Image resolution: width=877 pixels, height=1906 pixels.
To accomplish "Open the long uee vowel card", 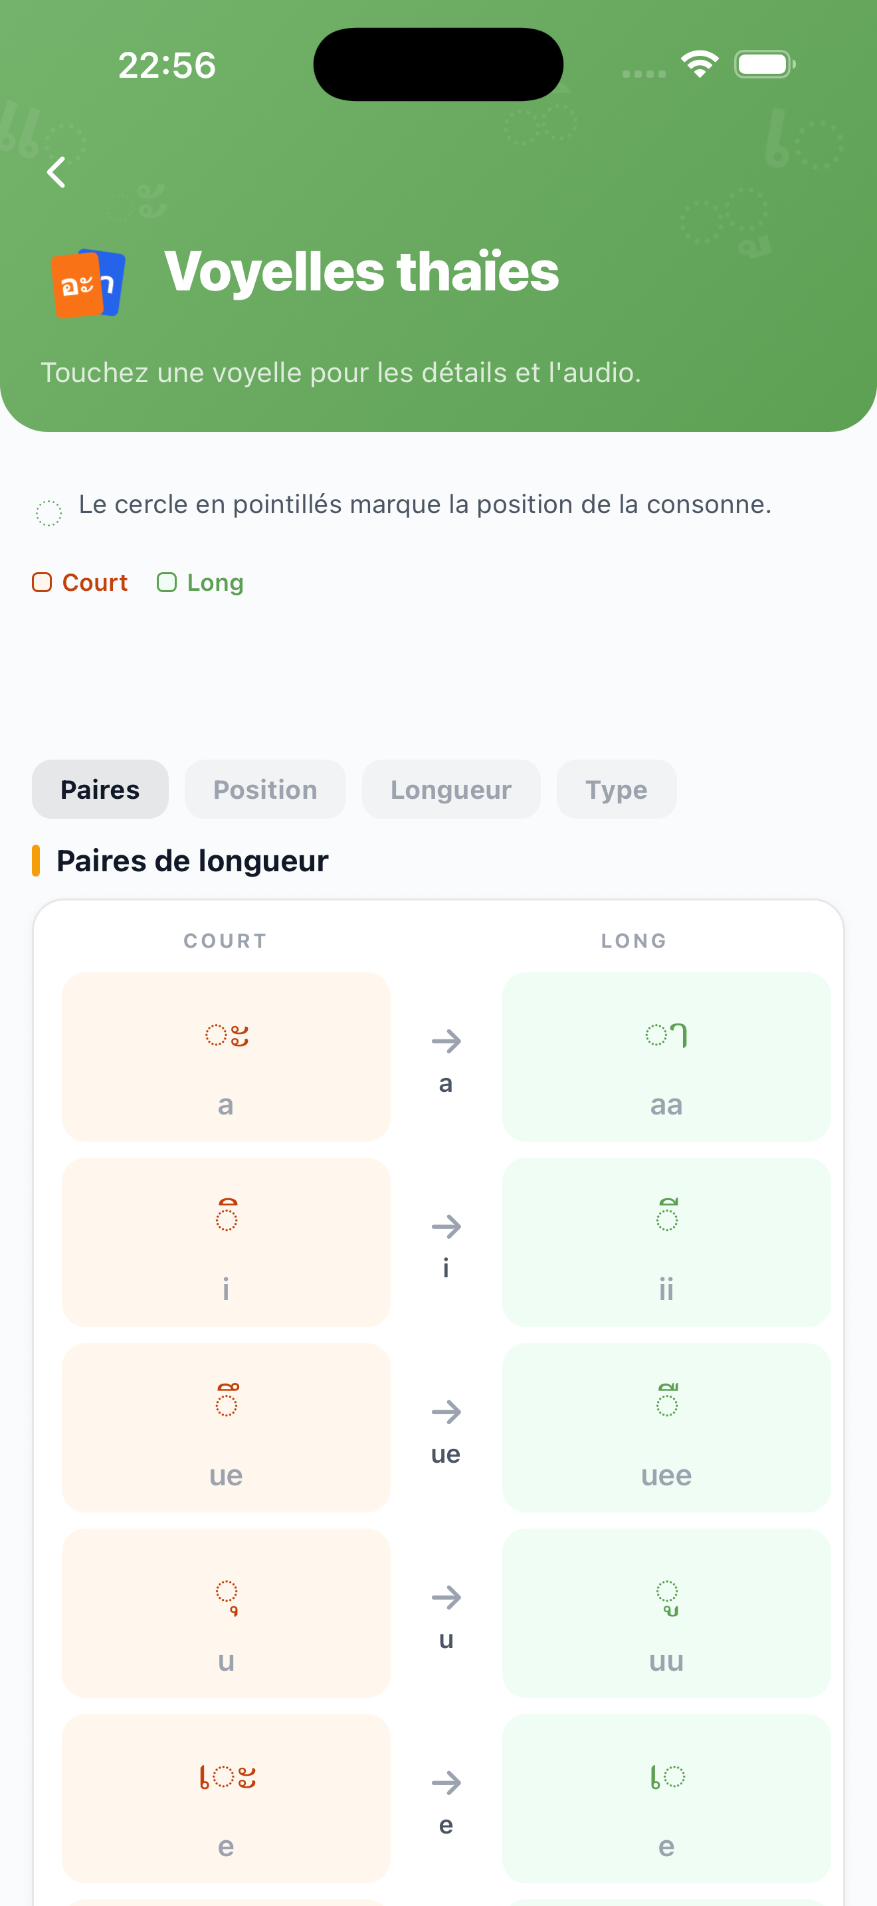I will [x=666, y=1428].
